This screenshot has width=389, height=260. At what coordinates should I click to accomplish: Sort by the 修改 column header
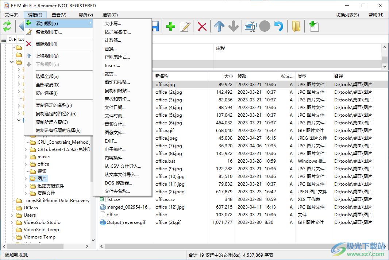tap(257, 76)
